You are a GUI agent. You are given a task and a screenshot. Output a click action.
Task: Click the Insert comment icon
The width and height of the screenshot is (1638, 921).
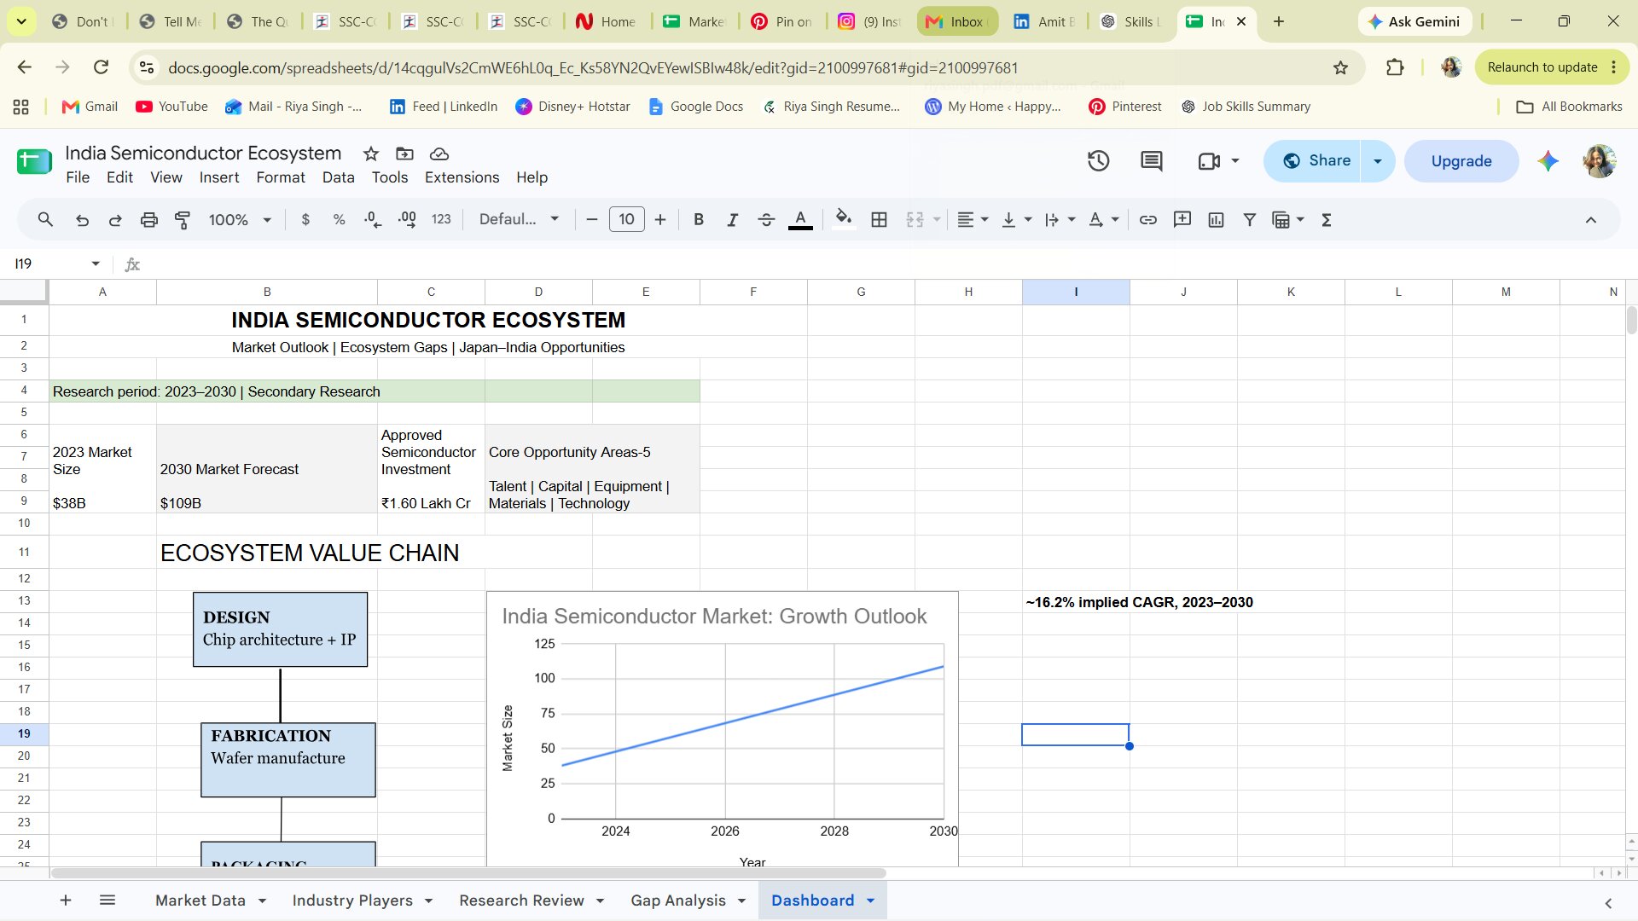1182,220
